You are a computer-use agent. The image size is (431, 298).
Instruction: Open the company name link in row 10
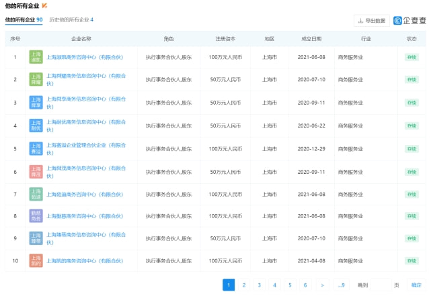pos(85,260)
